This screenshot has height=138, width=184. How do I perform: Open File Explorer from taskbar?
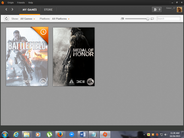[x=27, y=135]
